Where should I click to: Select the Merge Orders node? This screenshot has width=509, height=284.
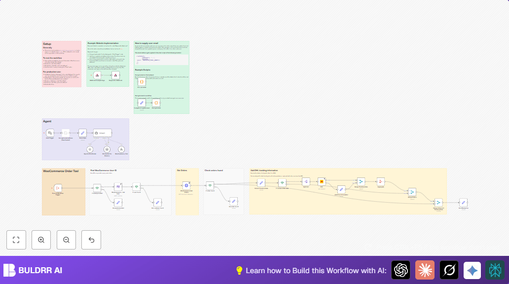click(x=412, y=192)
